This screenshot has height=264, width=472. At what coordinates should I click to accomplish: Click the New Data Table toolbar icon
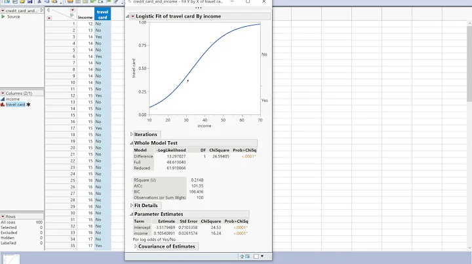(7, 1)
